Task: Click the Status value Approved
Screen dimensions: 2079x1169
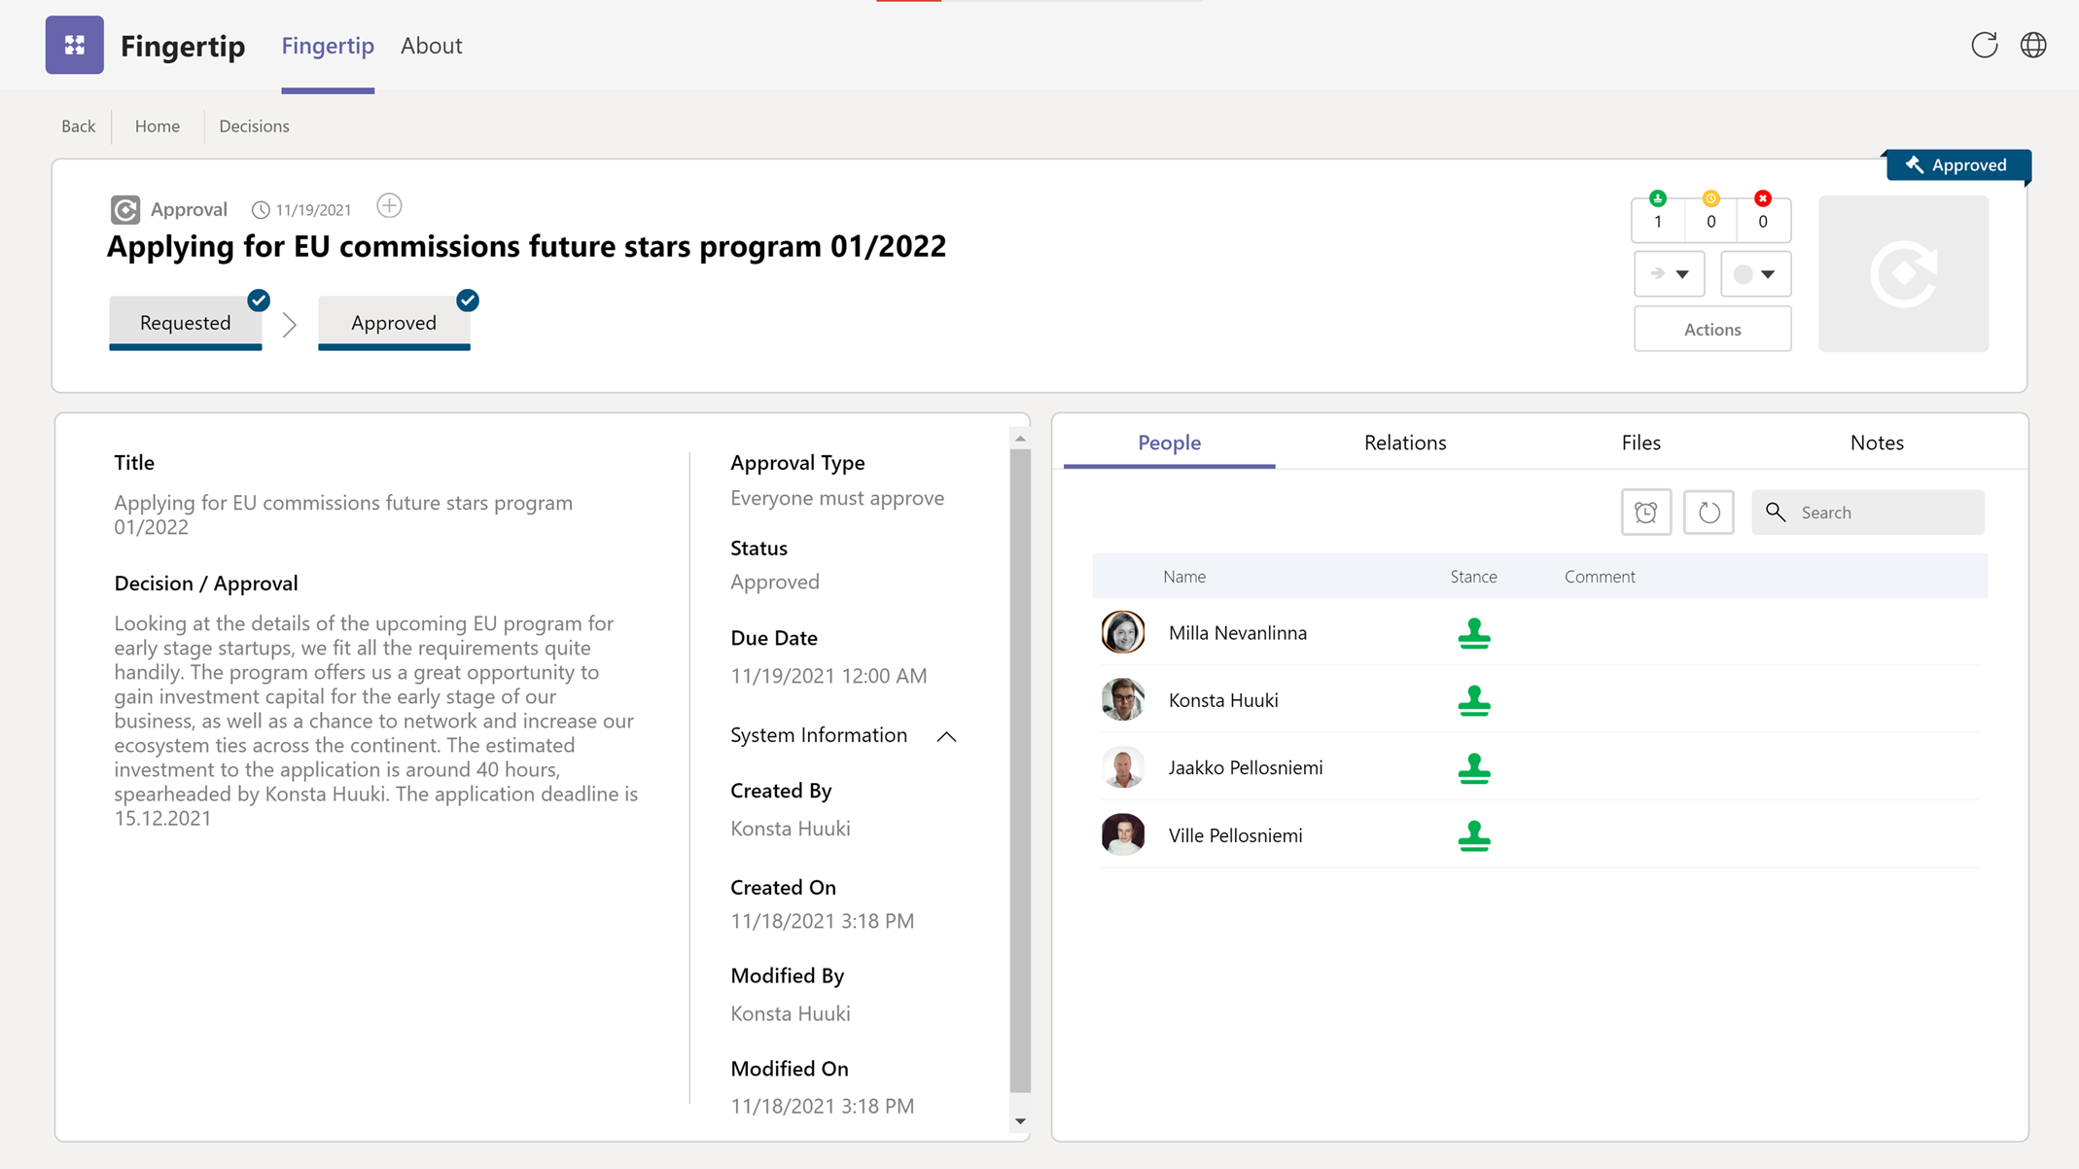Action: (775, 582)
